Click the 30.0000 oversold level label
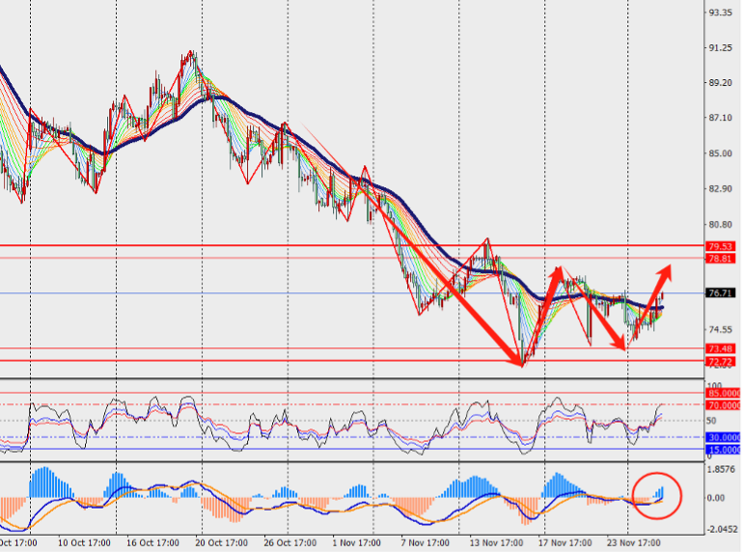Screen dimensions: 743x553 tap(724, 438)
